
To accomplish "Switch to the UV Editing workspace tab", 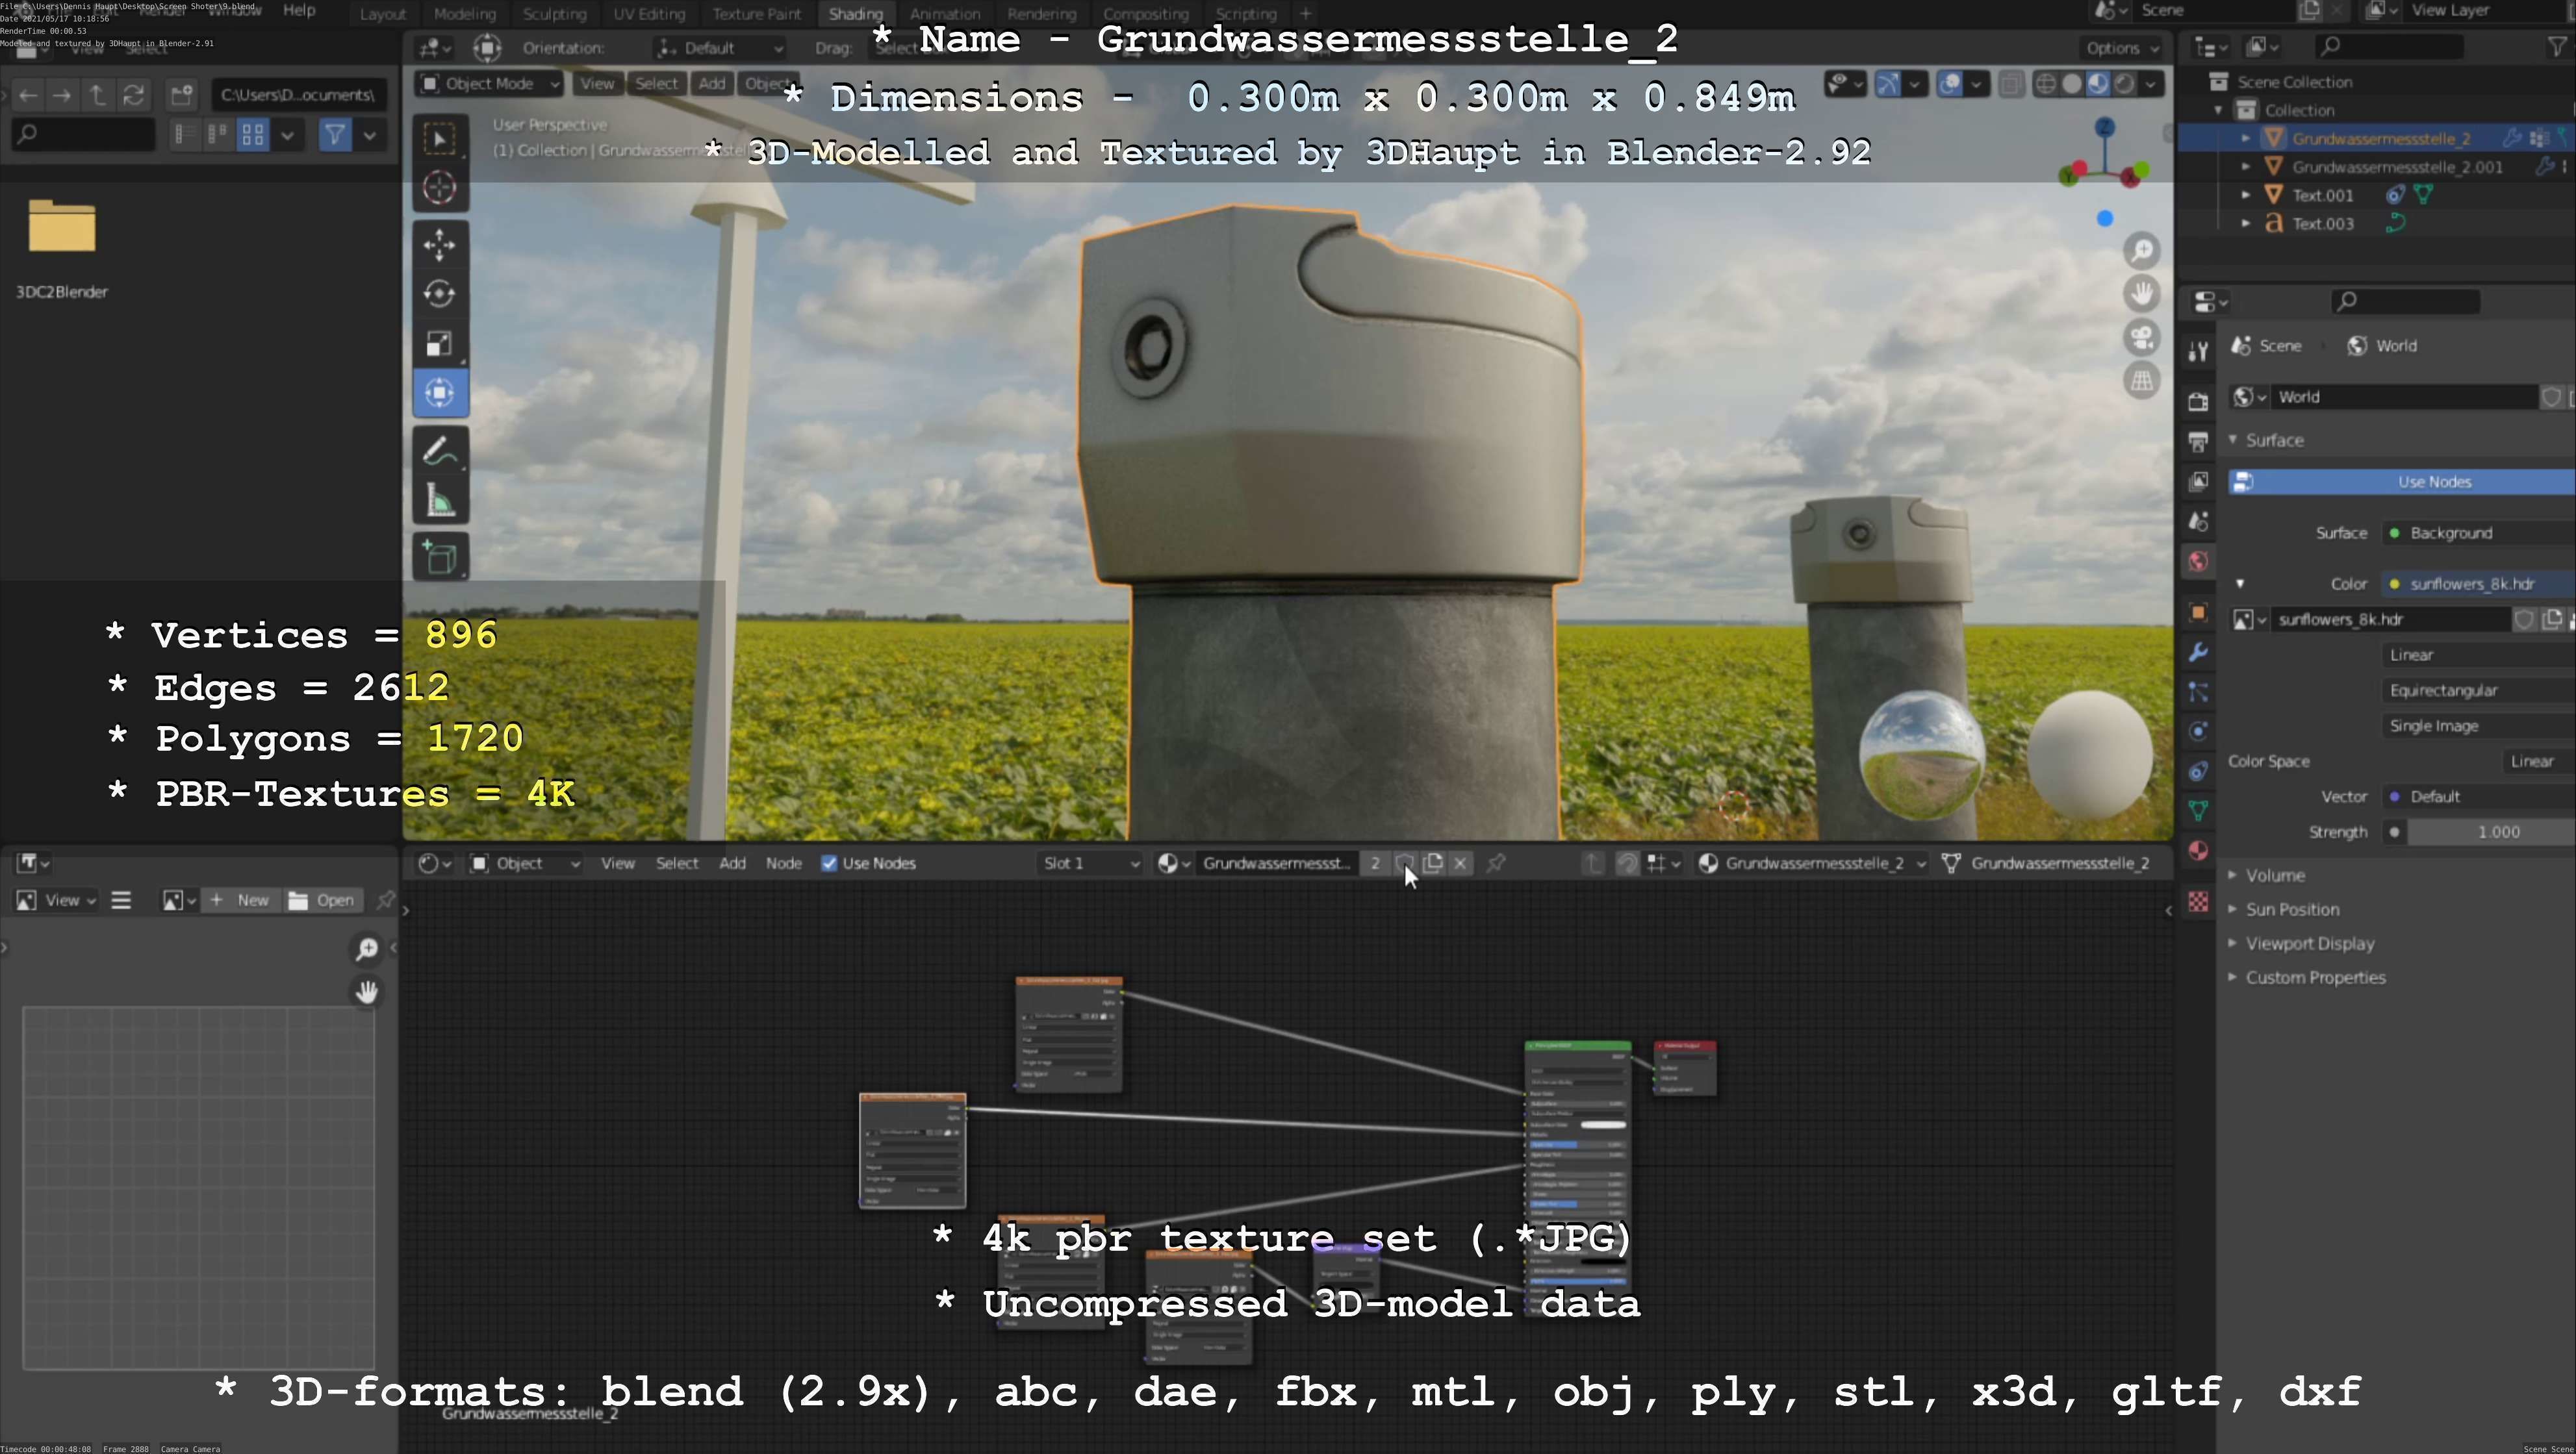I will [649, 14].
